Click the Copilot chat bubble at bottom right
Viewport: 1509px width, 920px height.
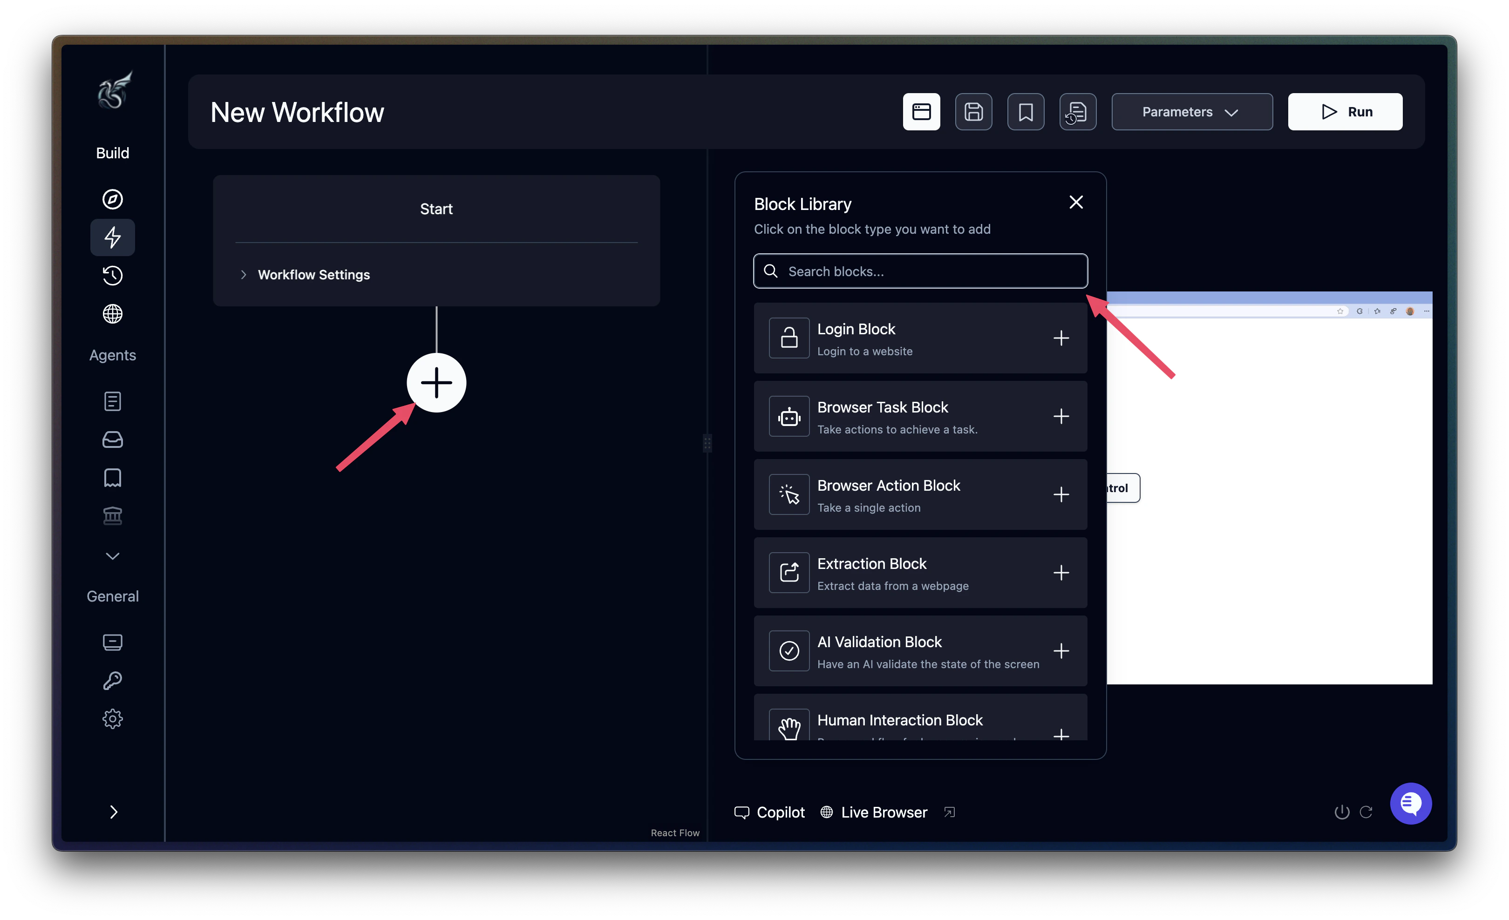(x=1411, y=803)
